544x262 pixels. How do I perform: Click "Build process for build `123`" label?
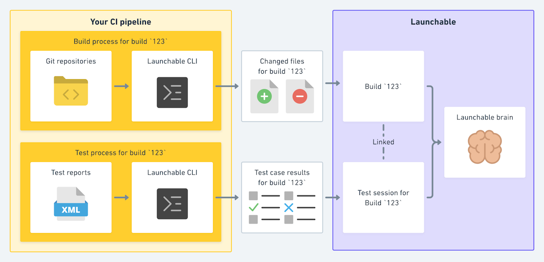pyautogui.click(x=121, y=41)
